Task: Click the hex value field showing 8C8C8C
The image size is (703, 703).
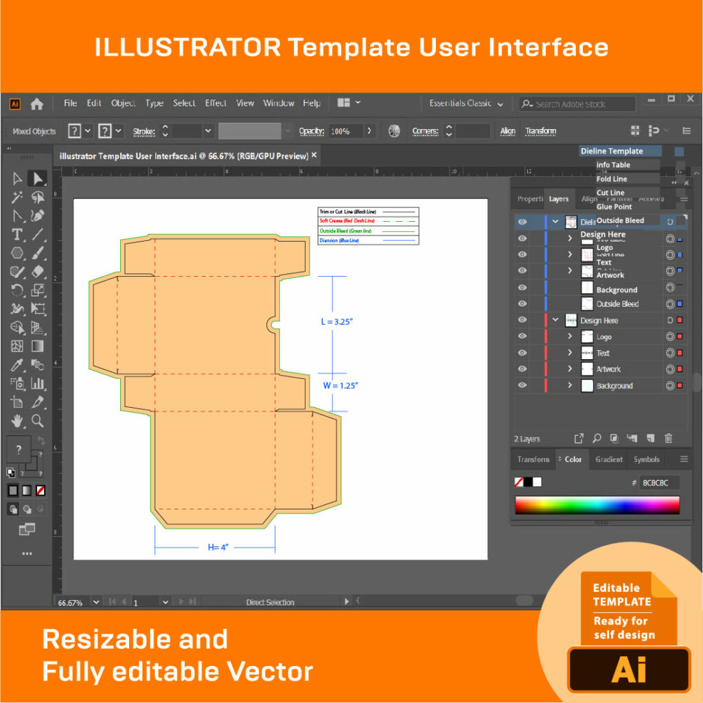Action: click(x=661, y=482)
